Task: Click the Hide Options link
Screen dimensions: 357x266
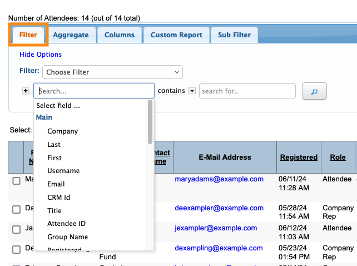Action: (x=41, y=55)
